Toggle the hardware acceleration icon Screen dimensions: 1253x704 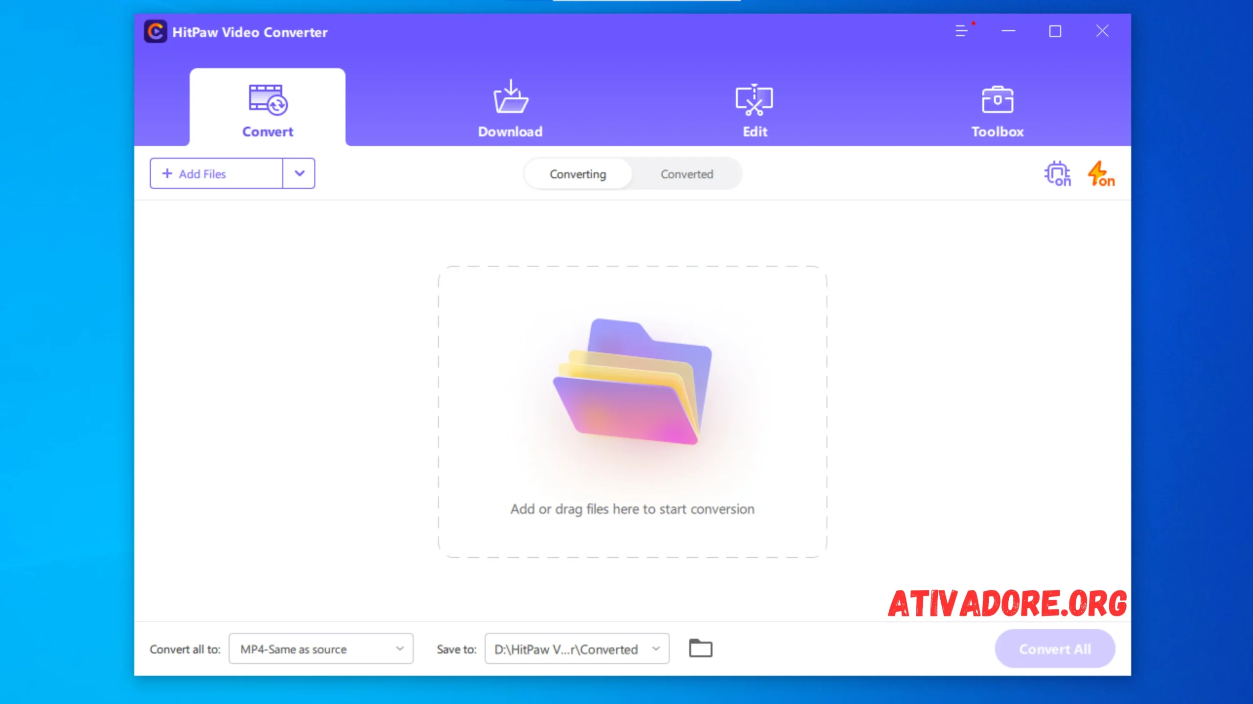pos(1058,174)
